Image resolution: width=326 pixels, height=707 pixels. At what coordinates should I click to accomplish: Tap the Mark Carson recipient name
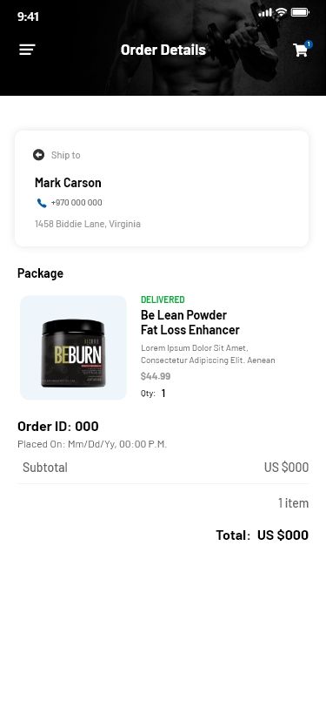point(68,183)
